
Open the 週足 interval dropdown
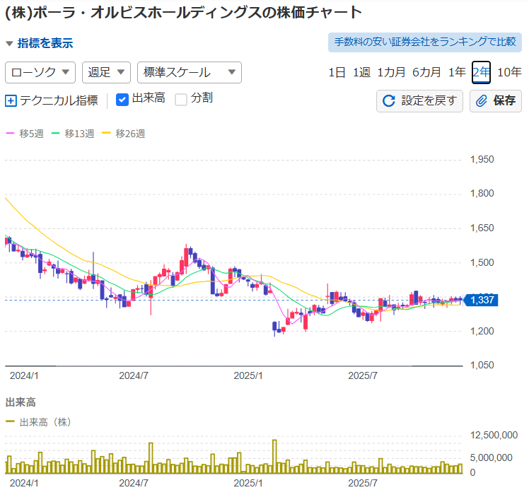point(106,72)
